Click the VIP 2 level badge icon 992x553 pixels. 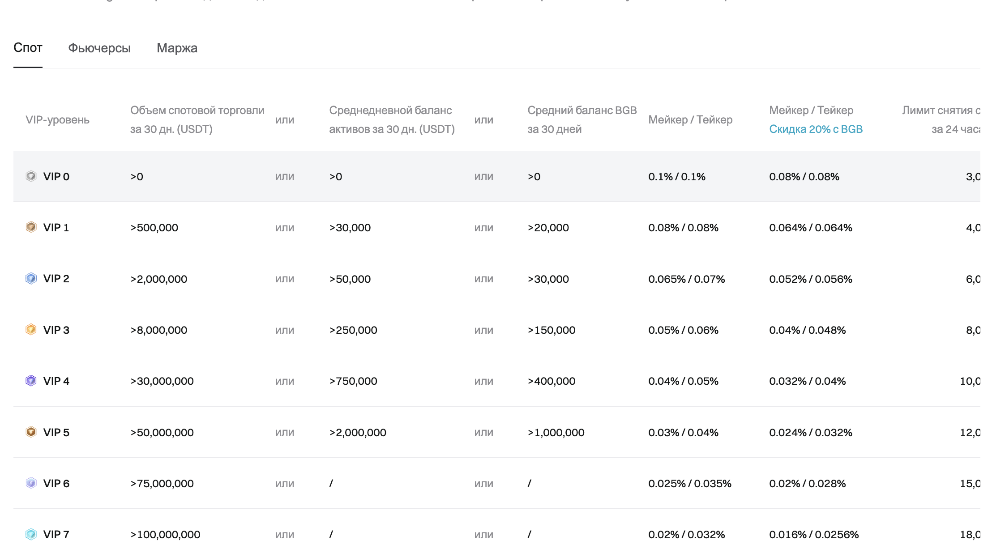click(31, 278)
